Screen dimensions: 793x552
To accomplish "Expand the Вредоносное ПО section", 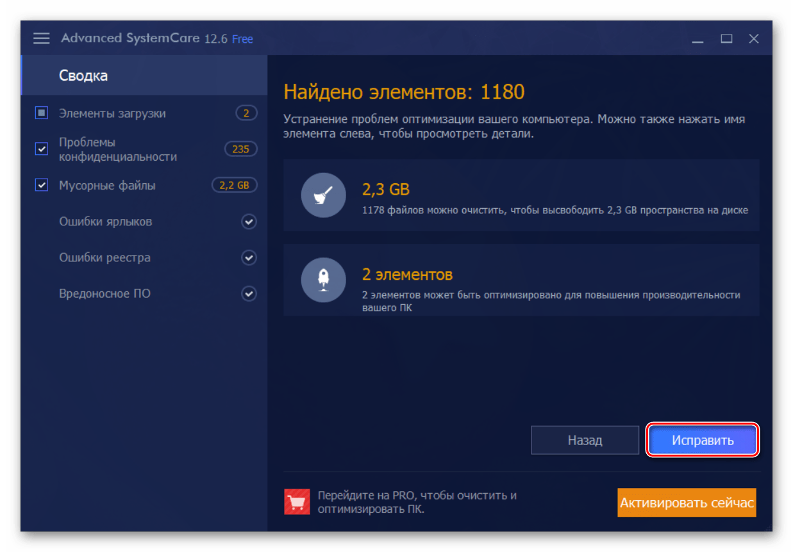I will (249, 294).
